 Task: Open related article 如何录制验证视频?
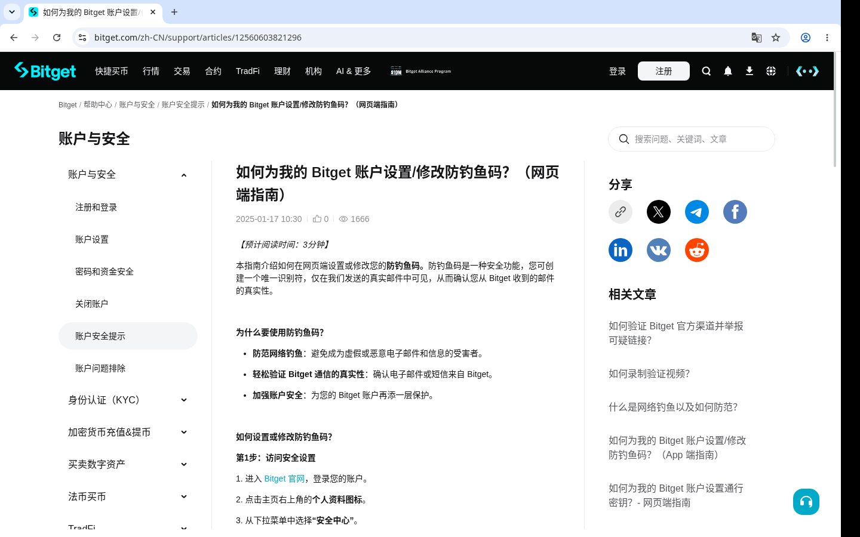(649, 374)
